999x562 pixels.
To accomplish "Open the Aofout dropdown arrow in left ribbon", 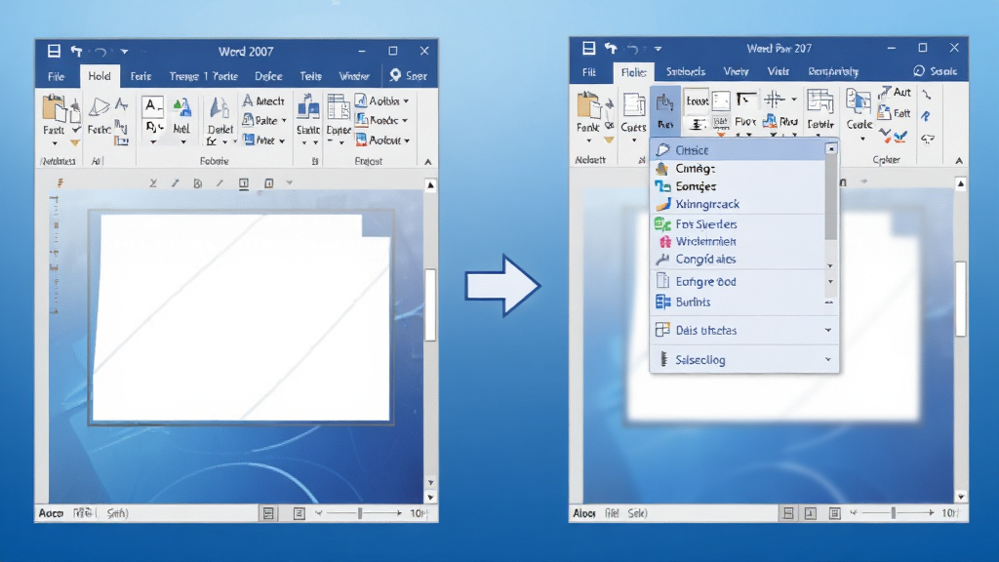I will [407, 140].
